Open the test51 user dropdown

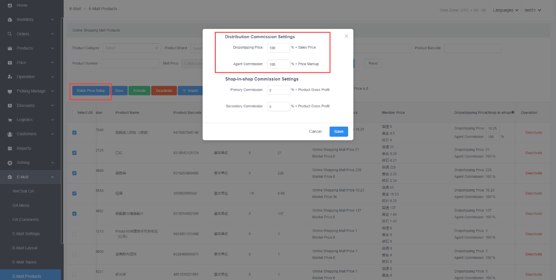533,10
